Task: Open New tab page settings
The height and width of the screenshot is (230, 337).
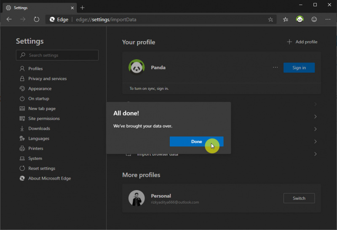Action: point(42,109)
